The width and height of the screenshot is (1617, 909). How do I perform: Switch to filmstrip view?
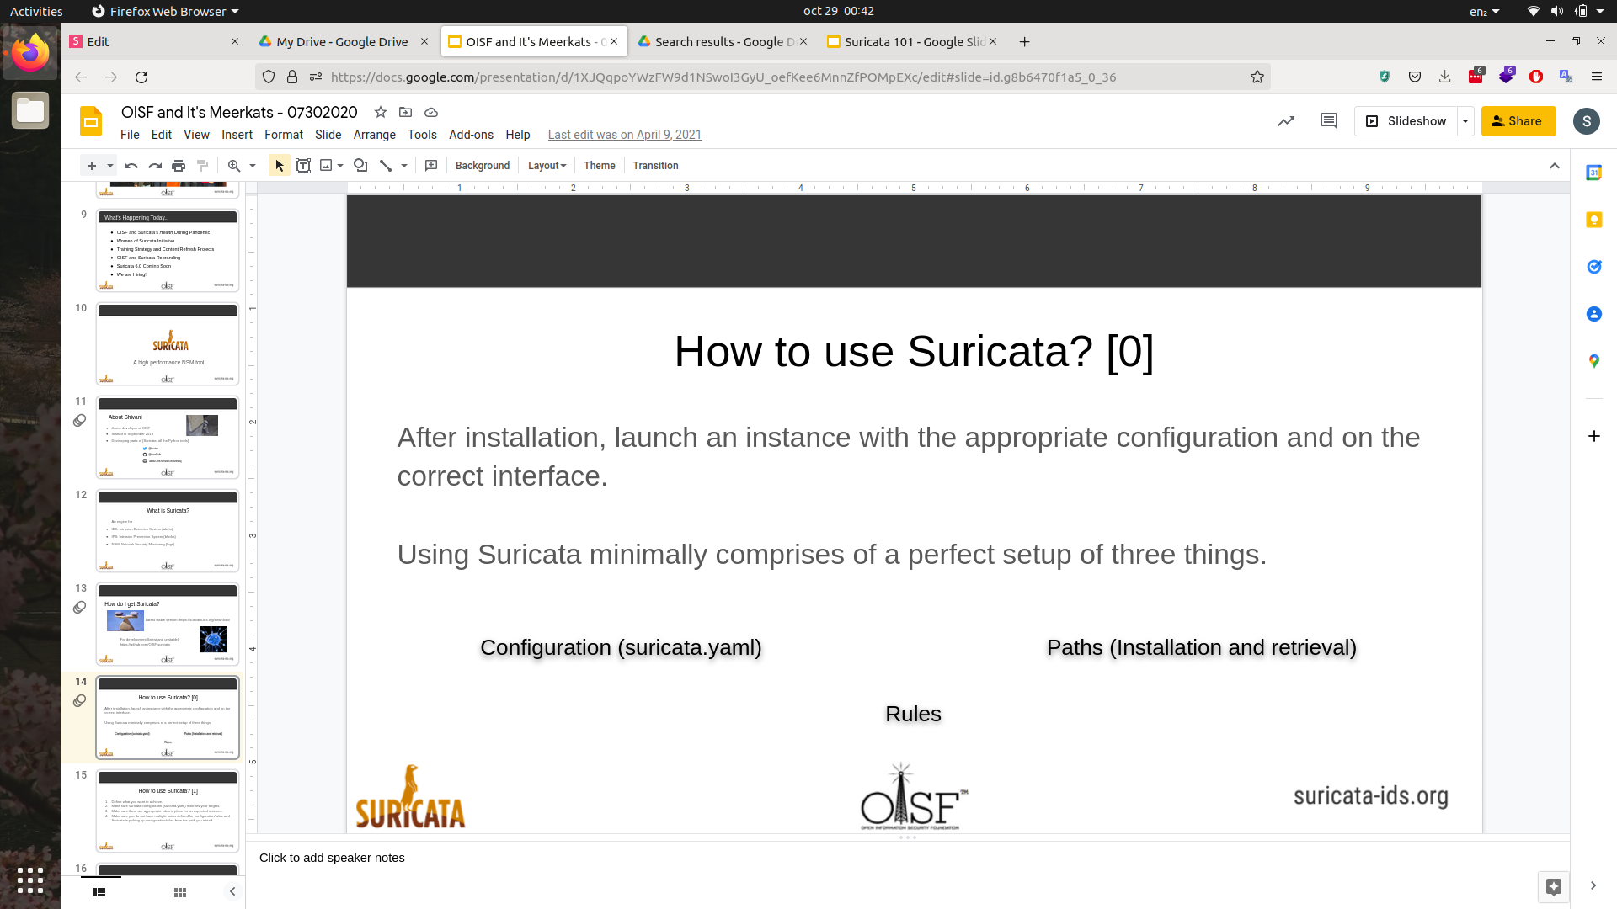[99, 892]
